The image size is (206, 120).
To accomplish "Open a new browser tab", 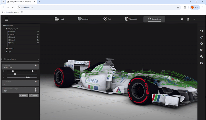I will point(40,2).
